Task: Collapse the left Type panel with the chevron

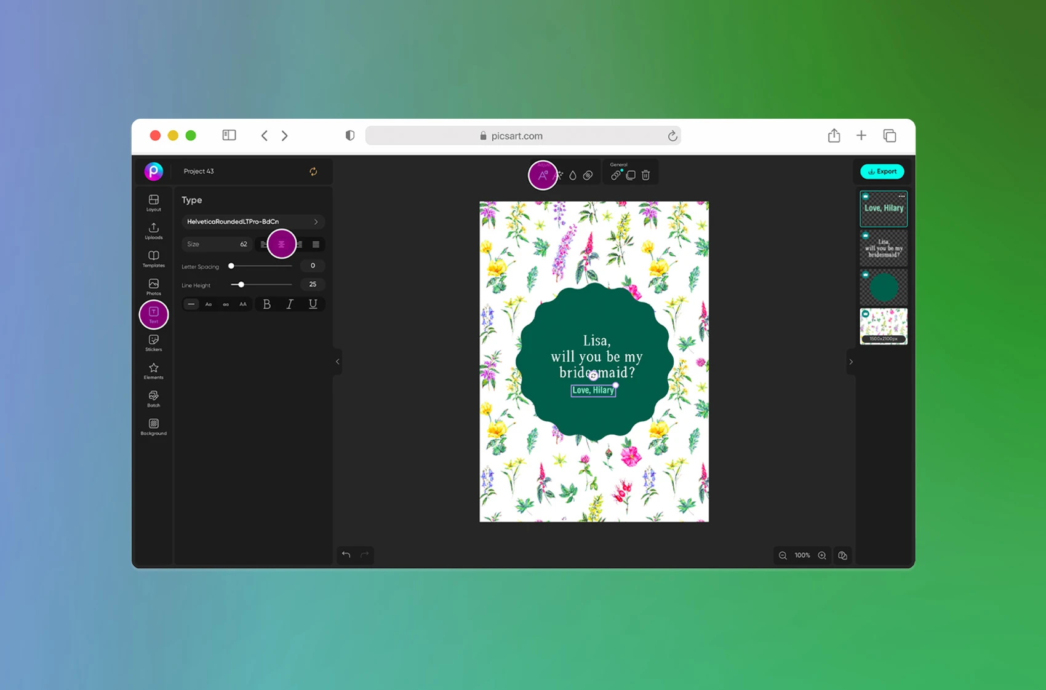Action: pyautogui.click(x=337, y=362)
